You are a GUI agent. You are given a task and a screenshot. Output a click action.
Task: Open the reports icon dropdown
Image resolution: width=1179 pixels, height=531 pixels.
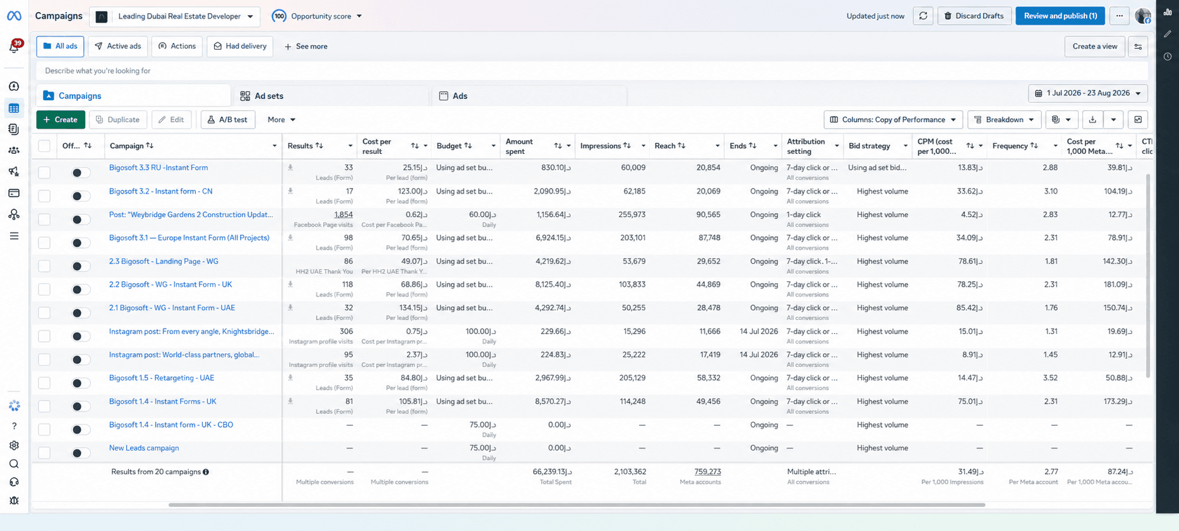[x=1062, y=120]
